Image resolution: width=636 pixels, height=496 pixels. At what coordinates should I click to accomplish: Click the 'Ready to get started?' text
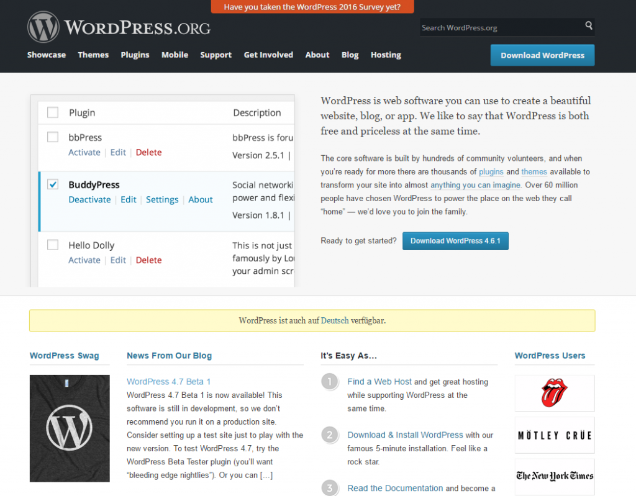[x=358, y=240]
